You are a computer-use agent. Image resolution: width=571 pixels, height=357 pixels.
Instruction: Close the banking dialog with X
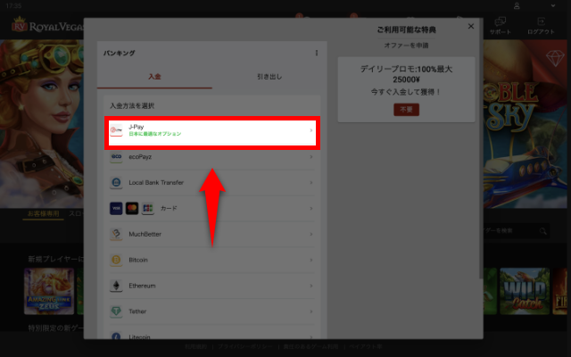(x=471, y=27)
